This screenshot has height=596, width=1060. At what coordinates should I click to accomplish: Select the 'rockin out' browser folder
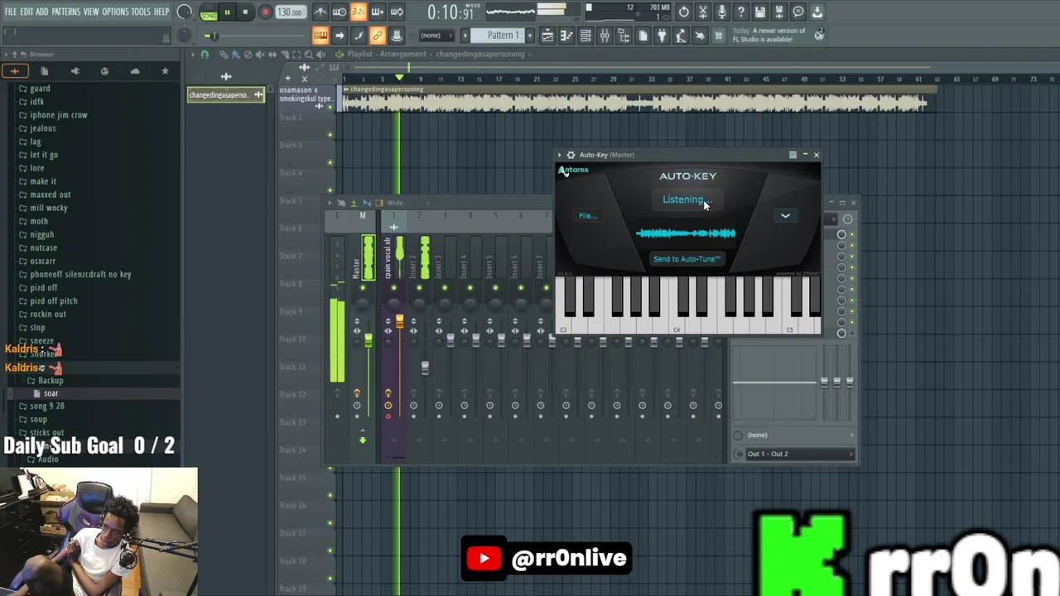pyautogui.click(x=48, y=315)
